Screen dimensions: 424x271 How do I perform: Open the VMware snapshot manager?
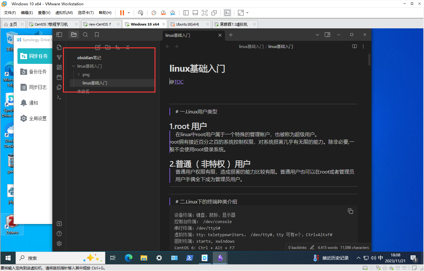coord(173,13)
